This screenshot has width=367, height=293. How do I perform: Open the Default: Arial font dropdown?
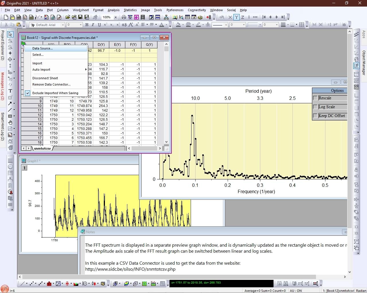tap(63, 25)
